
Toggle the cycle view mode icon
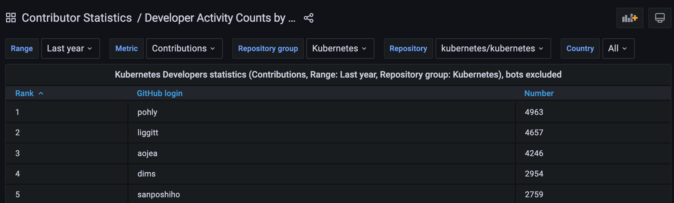660,18
